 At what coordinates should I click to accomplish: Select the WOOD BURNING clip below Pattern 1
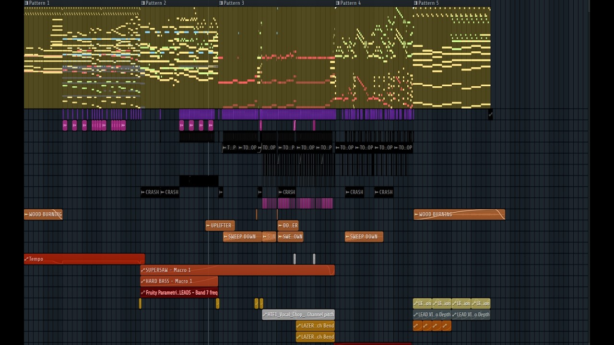(43, 214)
